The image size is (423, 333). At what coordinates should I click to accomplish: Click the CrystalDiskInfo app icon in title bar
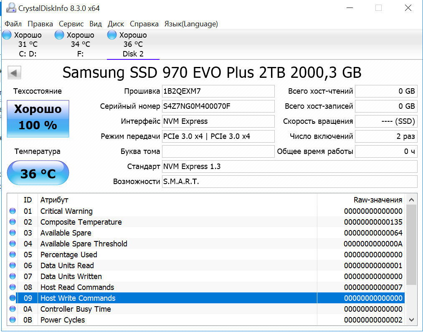point(11,8)
